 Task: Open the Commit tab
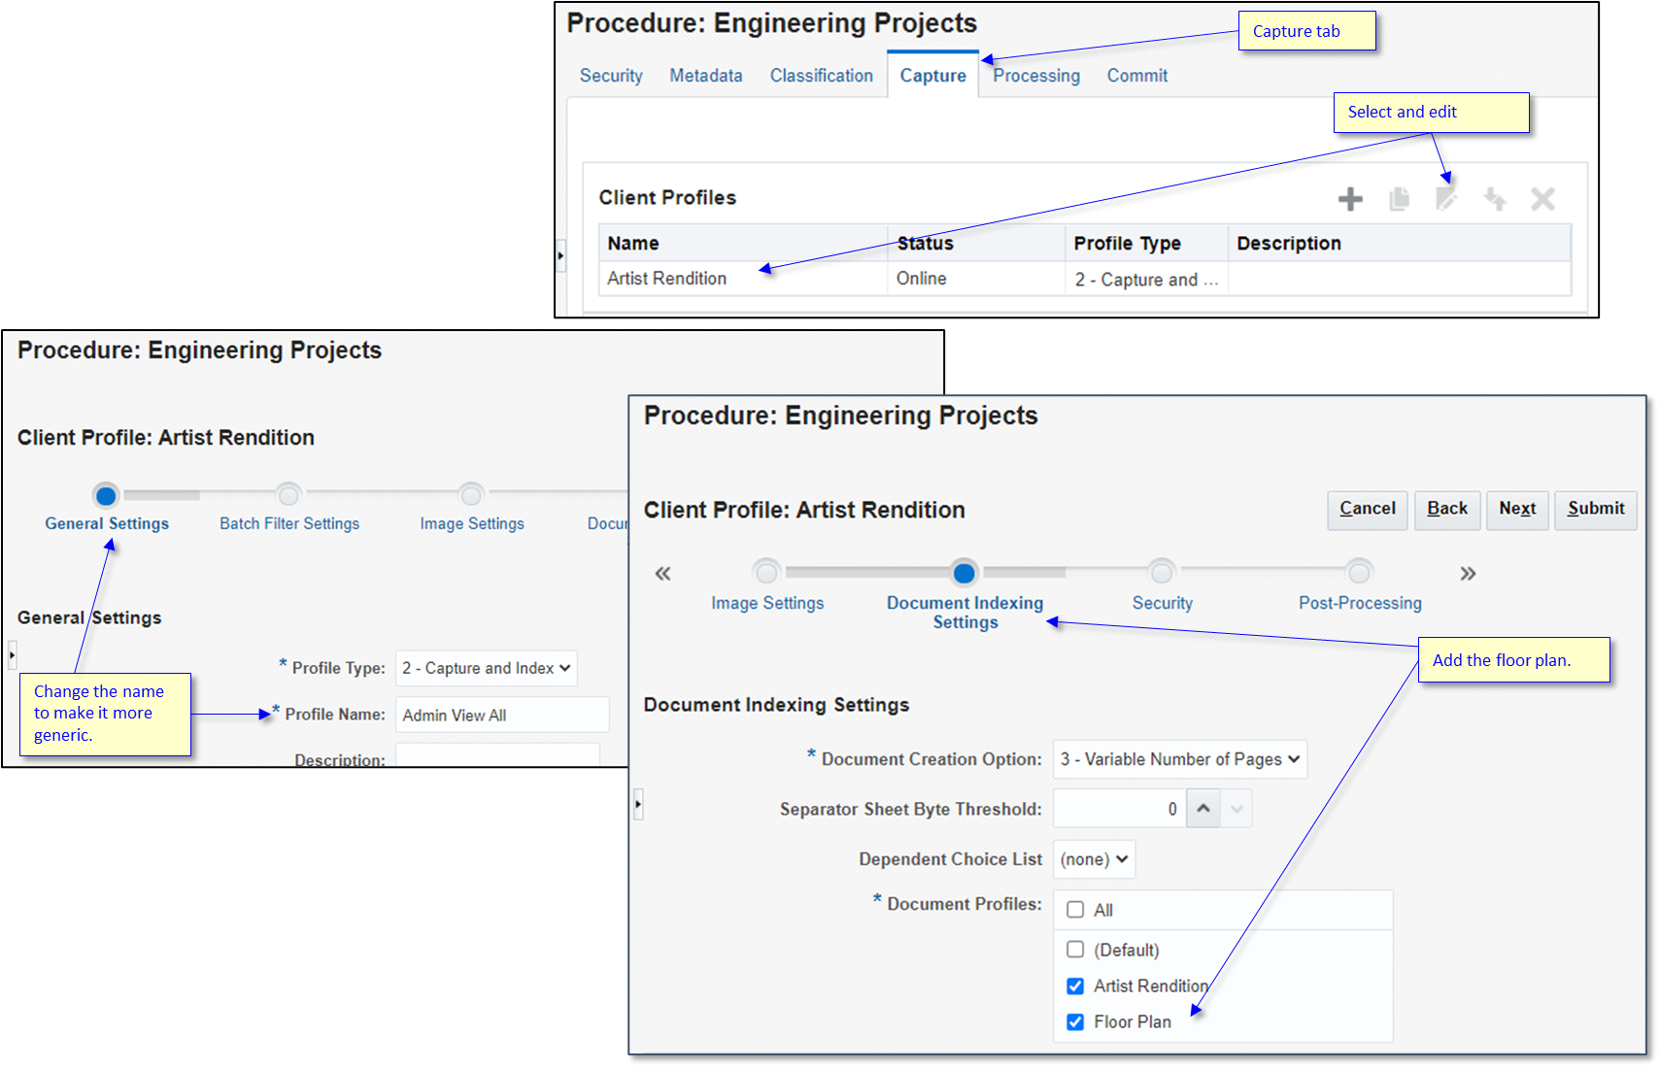[x=1136, y=76]
